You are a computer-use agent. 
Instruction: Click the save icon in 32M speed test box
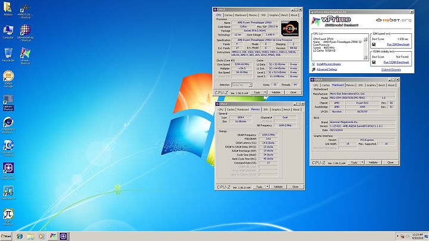tap(374, 44)
